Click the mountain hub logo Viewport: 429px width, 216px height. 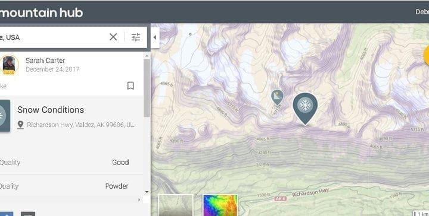click(41, 12)
